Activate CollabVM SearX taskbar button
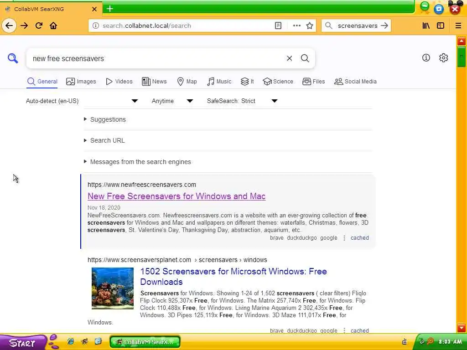467x350 pixels. 145,342
